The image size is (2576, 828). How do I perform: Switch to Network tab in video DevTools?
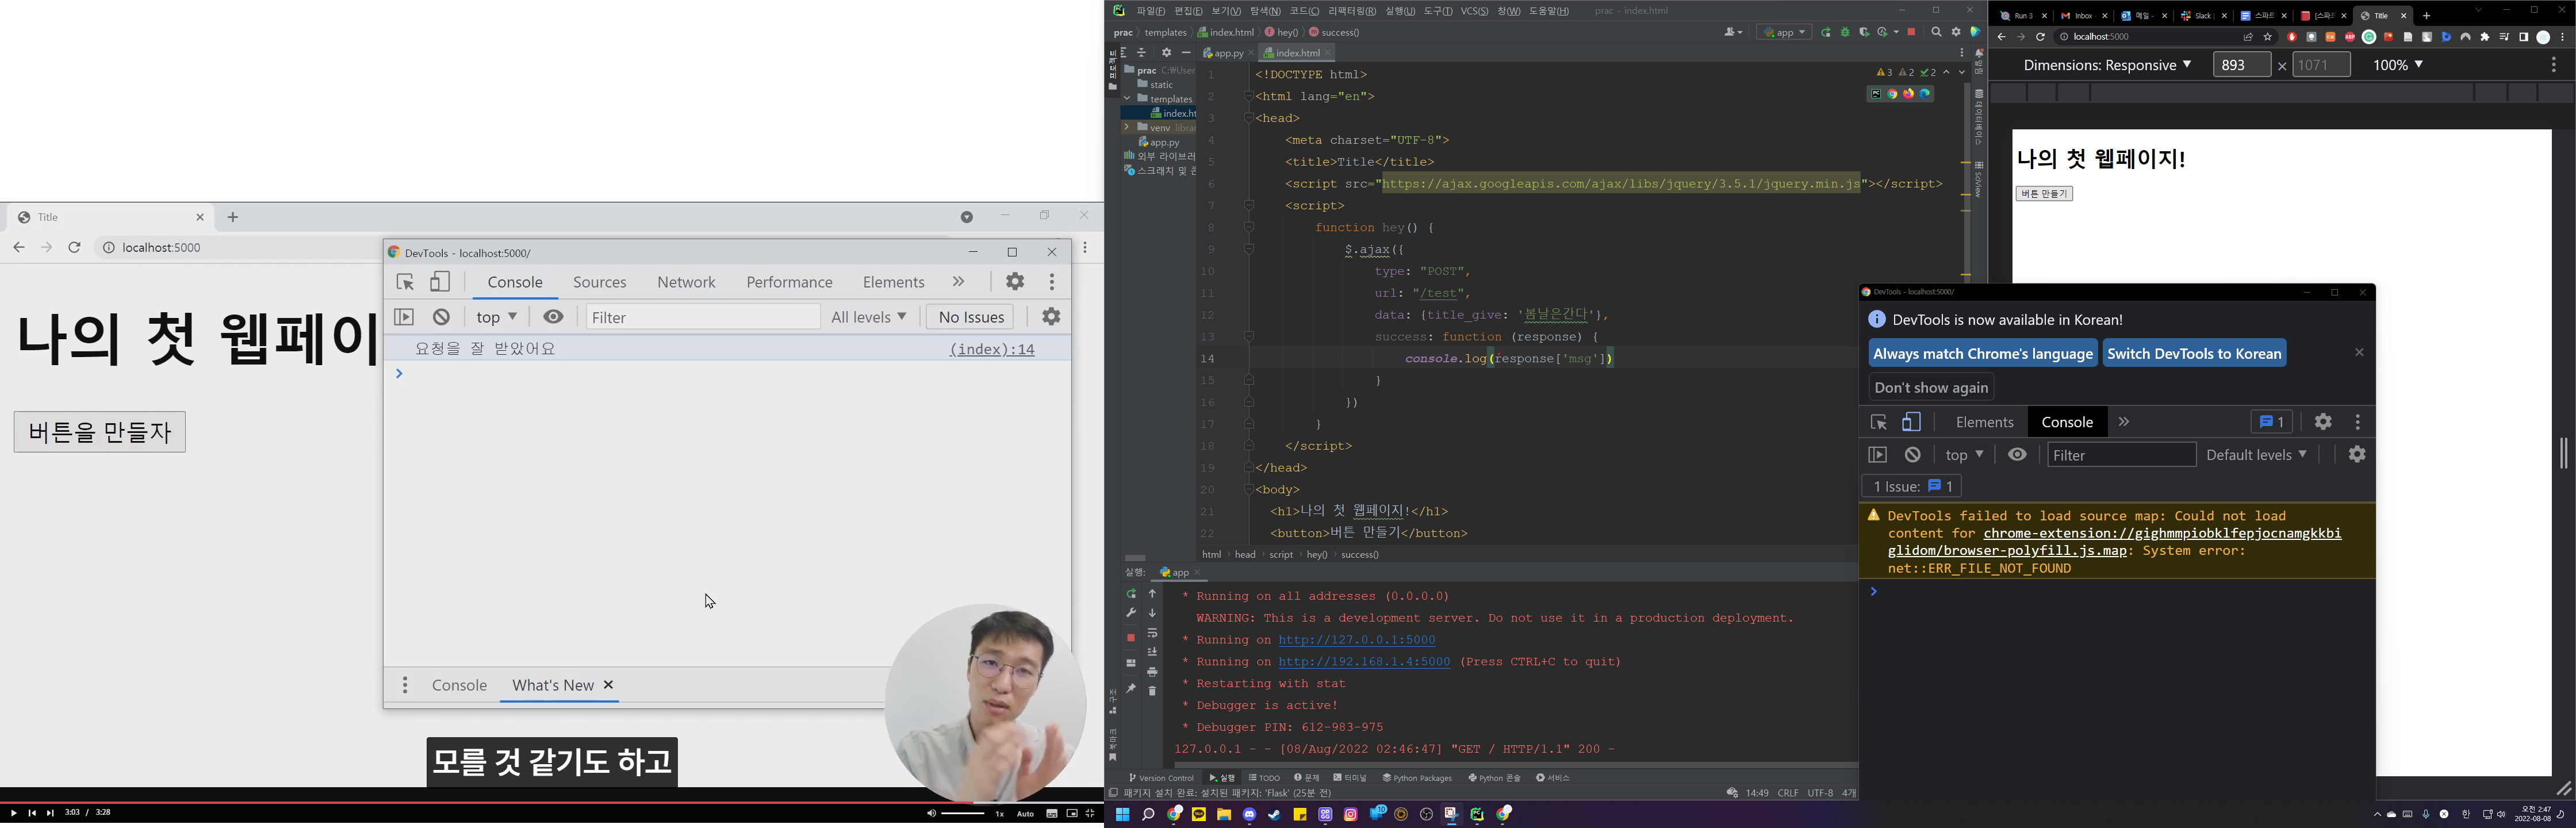pos(686,282)
